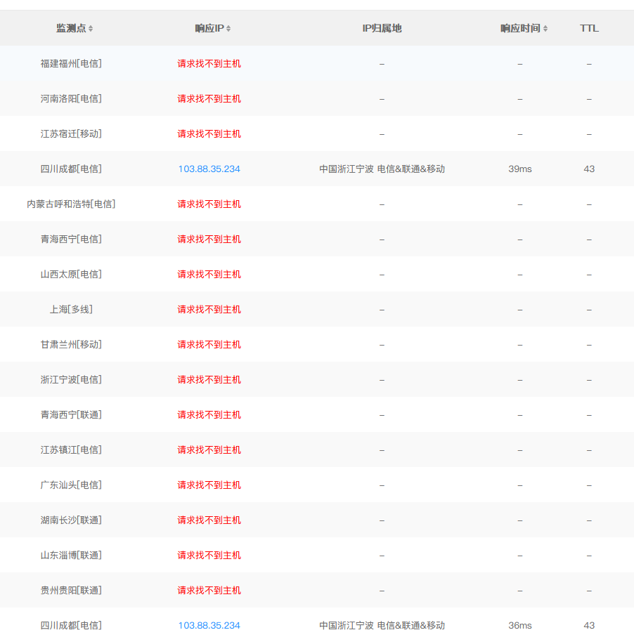Click TTL value 43 in the 39ms row
The width and height of the screenshot is (634, 630).
point(589,169)
